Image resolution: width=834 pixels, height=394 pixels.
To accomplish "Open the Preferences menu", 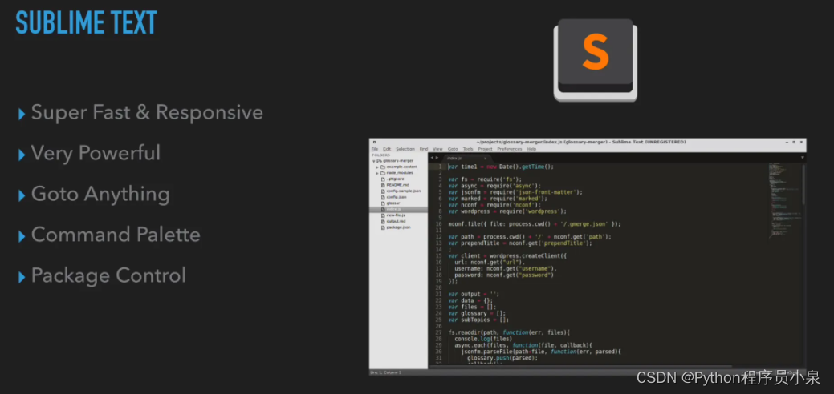I will tap(510, 149).
